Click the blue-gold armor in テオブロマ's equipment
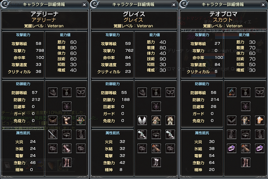The image size is (268, 179). [x=246, y=120]
